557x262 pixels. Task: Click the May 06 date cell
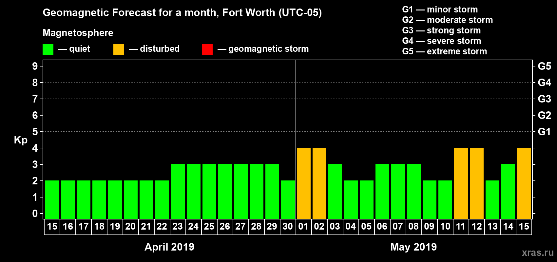382,227
